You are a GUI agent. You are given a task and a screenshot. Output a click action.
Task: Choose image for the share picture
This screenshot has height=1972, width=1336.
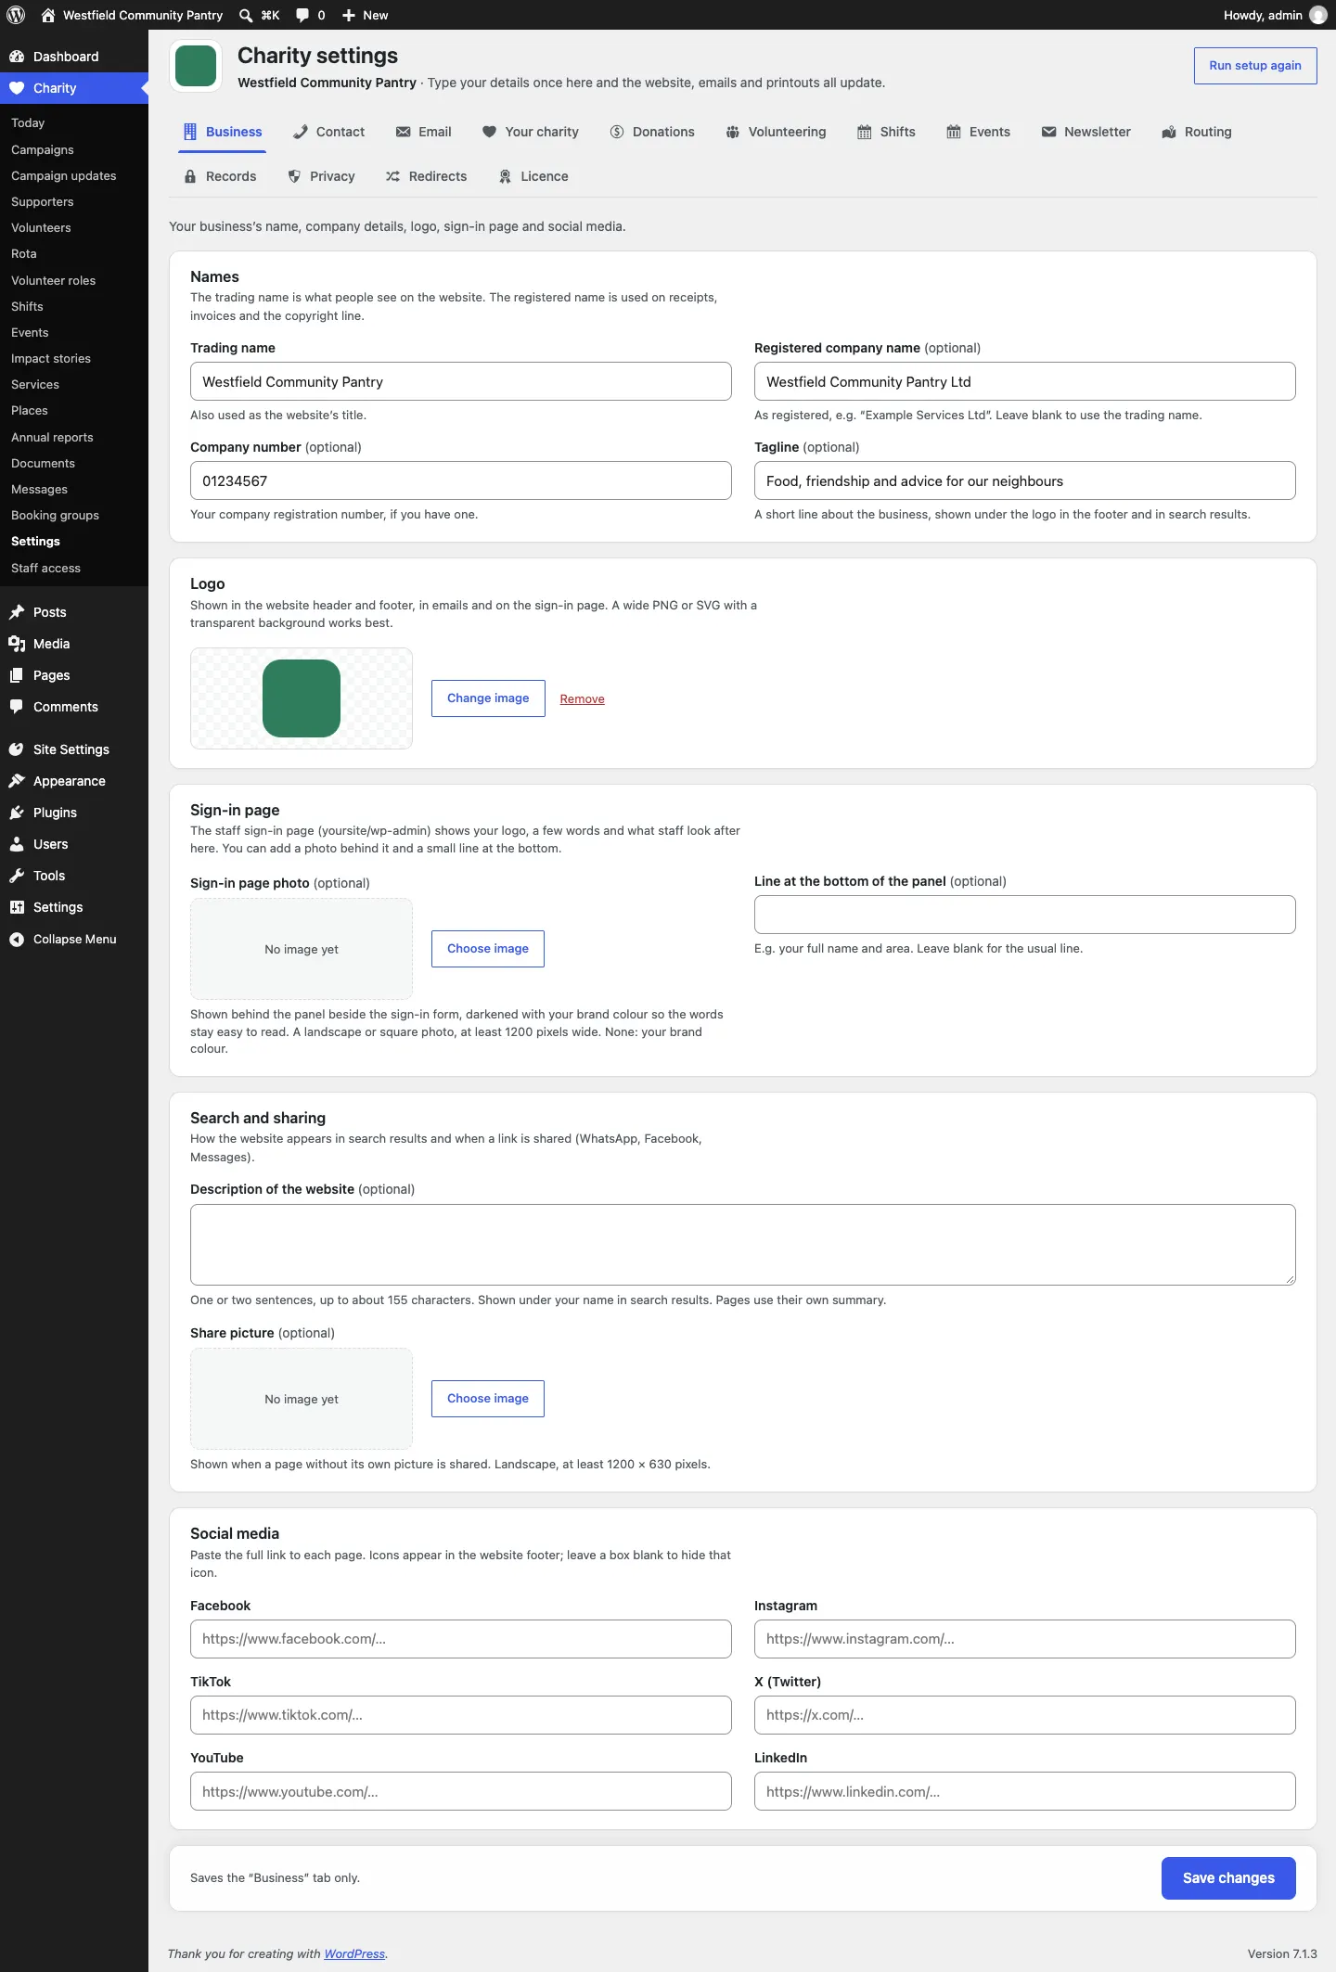488,1399
